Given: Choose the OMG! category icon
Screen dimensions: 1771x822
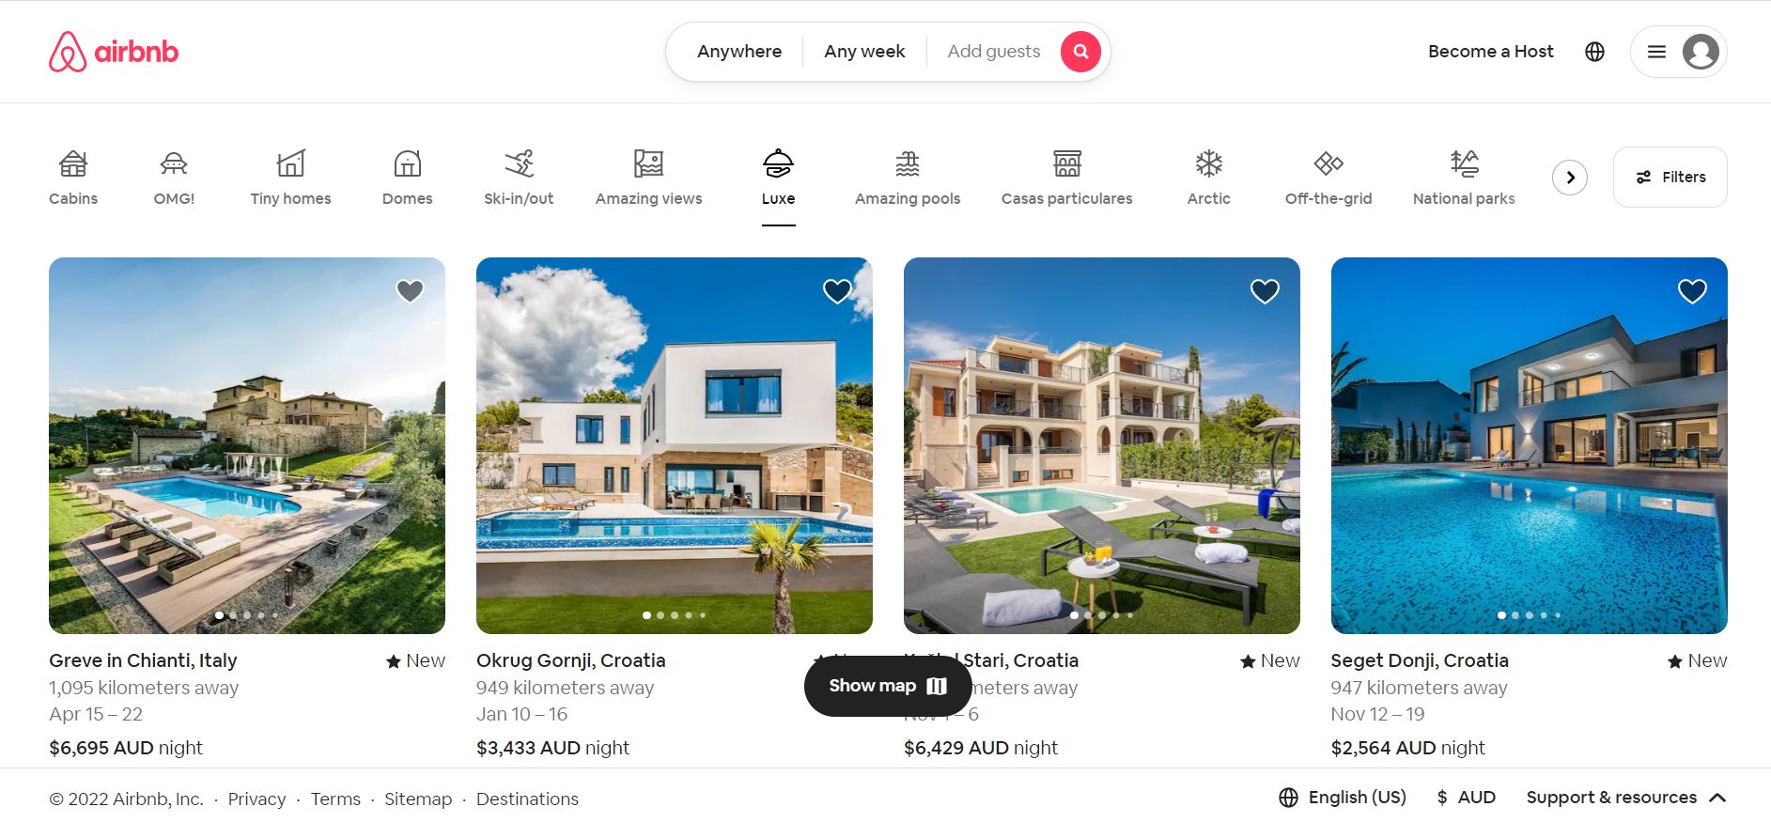Looking at the screenshot, I should click(x=174, y=164).
